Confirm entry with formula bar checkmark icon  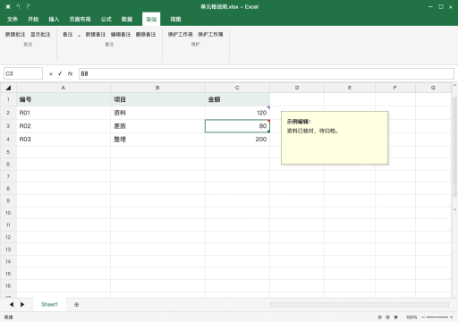click(60, 73)
